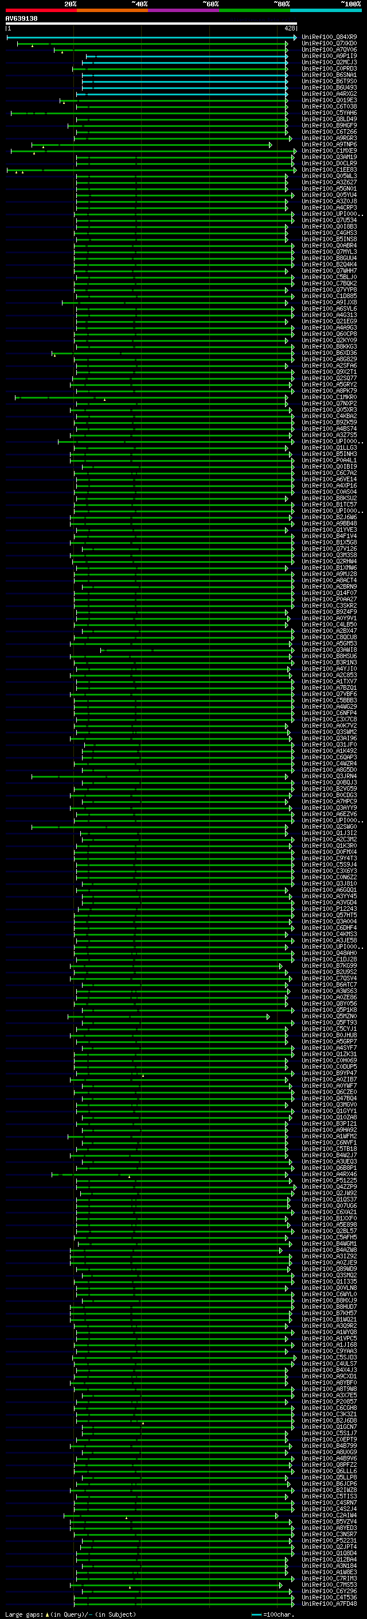Image resolution: width=367 pixels, height=1619 pixels.
Task: Select hit UniRef100_B6XD36
Action: (329, 353)
